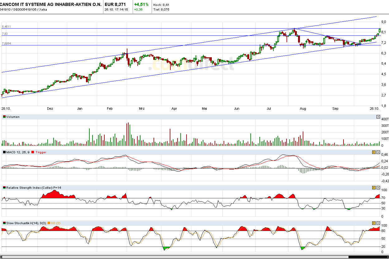
Task: Open Slow Stochastik settings icon
Action: [374, 223]
